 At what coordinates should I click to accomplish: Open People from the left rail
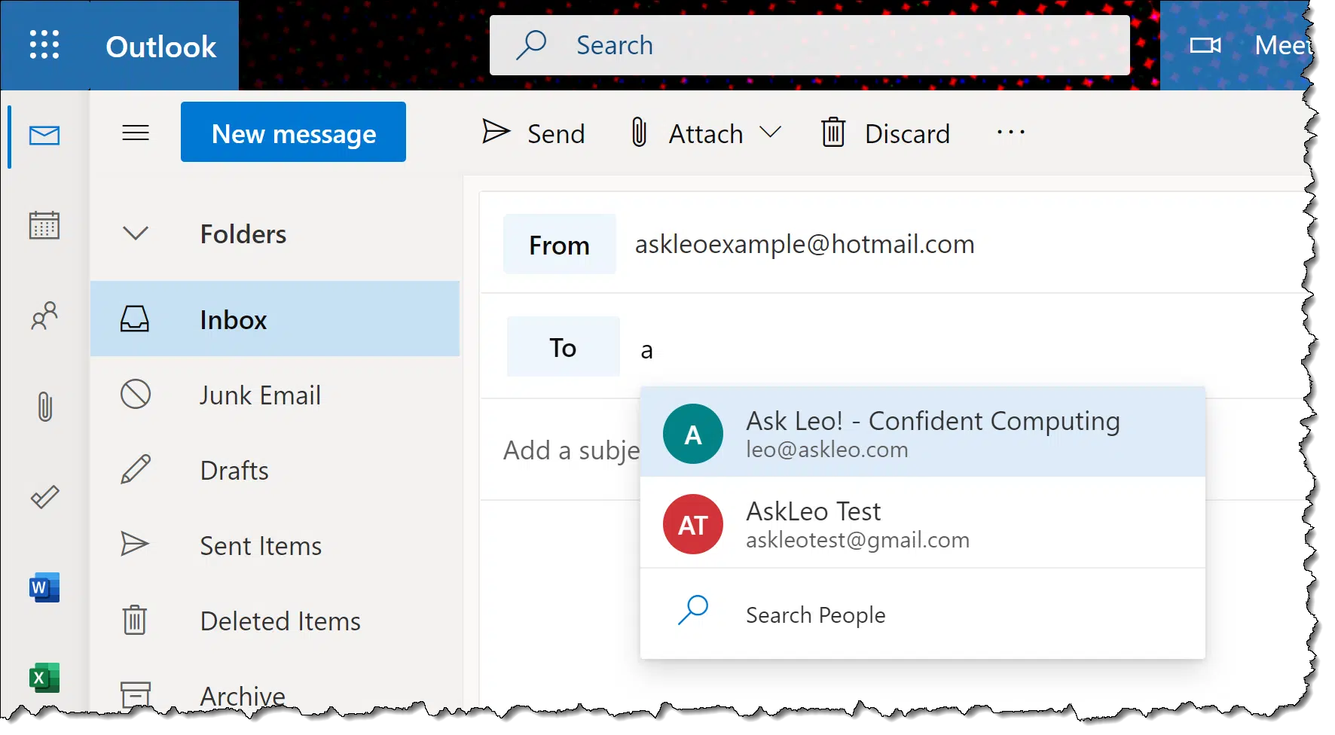[x=44, y=316]
